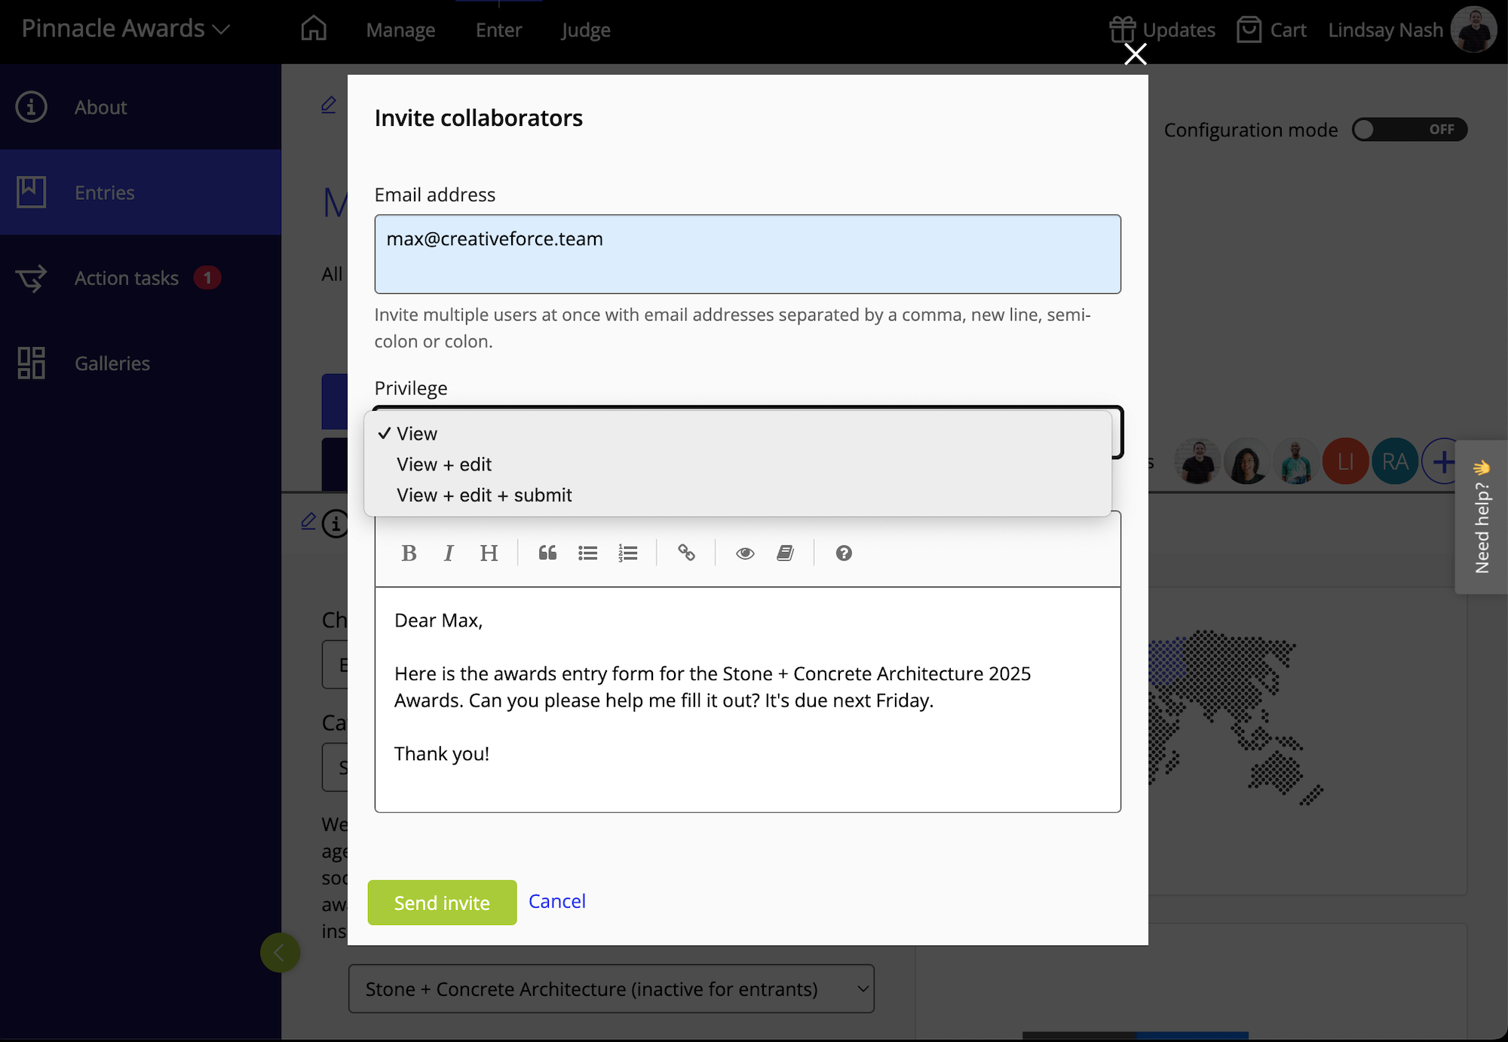Open the Entries section in sidebar

pos(104,192)
